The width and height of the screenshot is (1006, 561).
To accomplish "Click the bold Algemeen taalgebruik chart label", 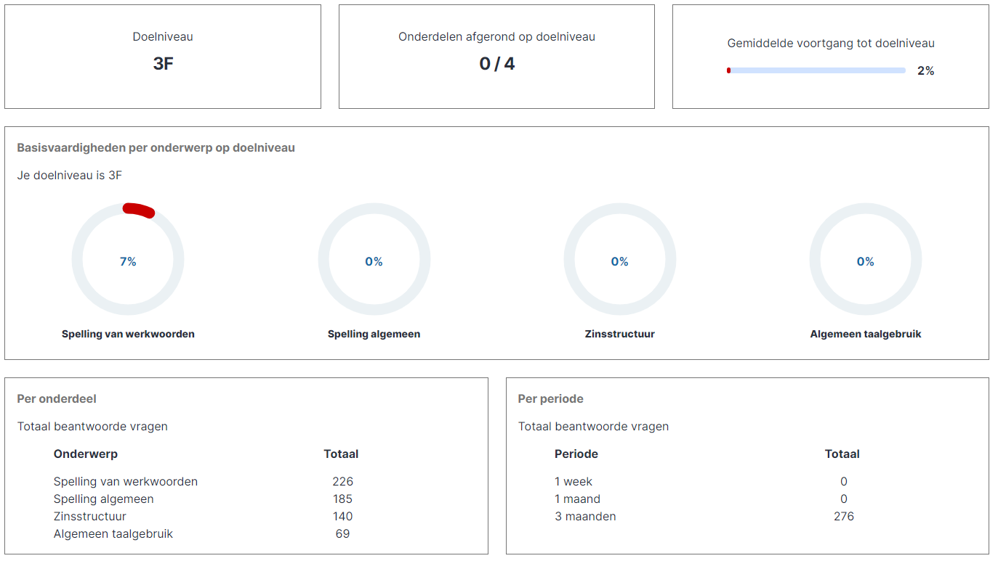I will point(865,335).
